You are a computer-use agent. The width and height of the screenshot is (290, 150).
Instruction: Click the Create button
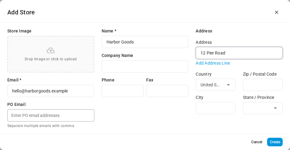coord(275,142)
